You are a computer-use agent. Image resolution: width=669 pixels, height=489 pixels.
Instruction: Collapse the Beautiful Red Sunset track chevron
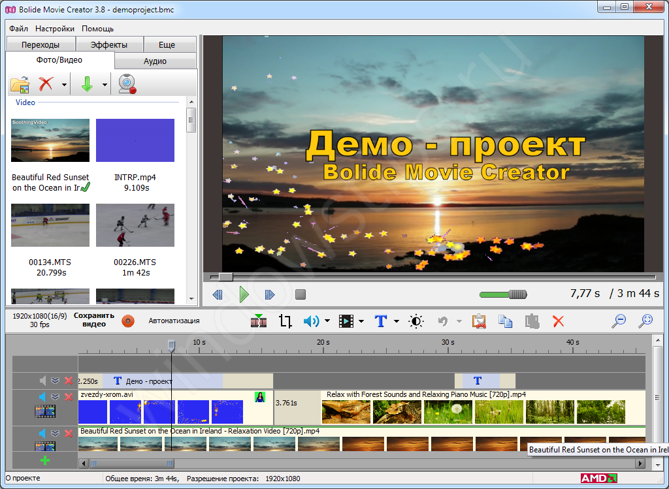click(55, 434)
